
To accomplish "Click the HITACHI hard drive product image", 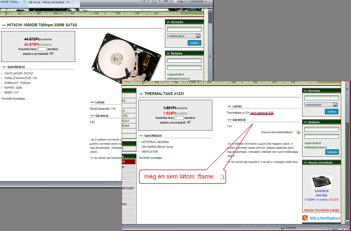I will 126,58.
